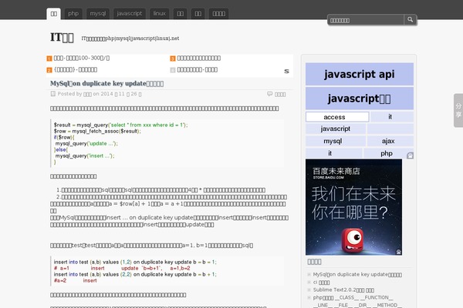Click the select * from xxx code line
463x308 pixels.
pyautogui.click(x=121, y=125)
